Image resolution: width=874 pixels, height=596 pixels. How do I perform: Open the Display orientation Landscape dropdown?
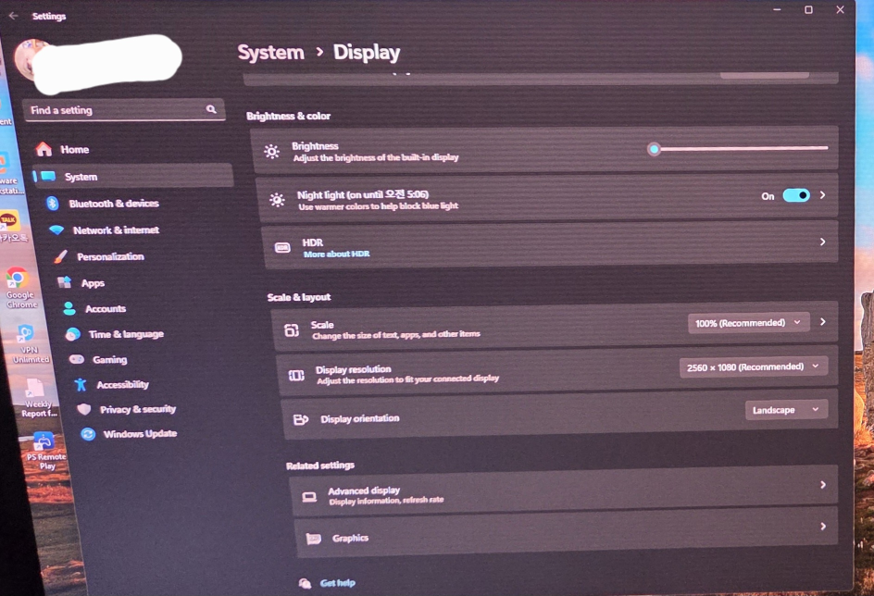786,410
